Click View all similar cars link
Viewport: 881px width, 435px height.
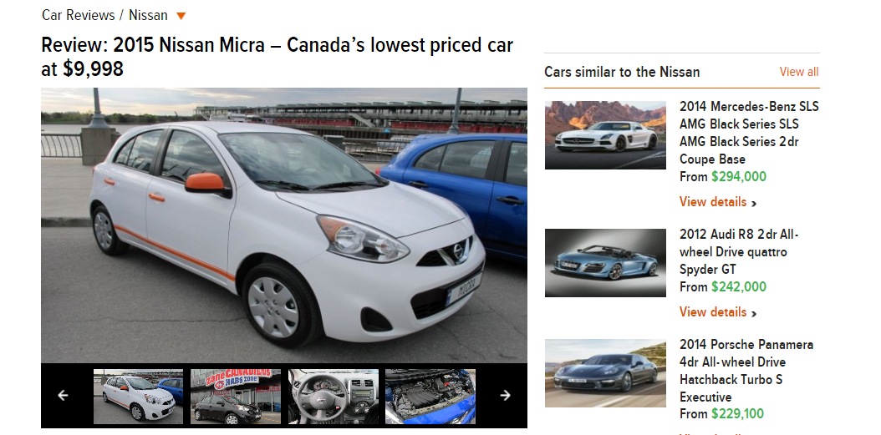click(x=799, y=72)
